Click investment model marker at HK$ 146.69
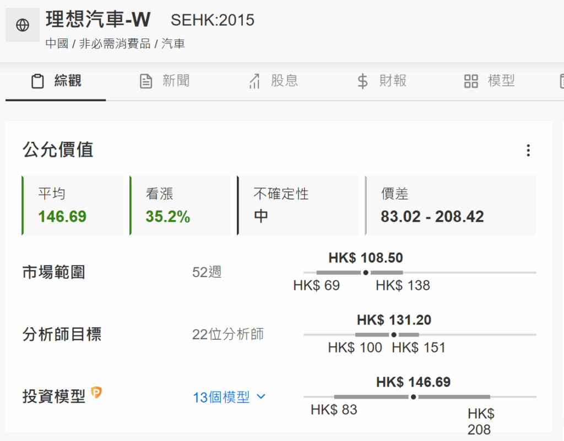Image resolution: width=564 pixels, height=441 pixels. pos(413,397)
